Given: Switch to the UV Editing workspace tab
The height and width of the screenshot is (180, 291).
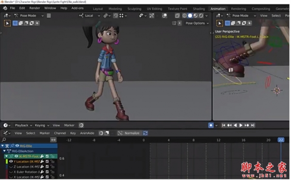Looking at the screenshot, I should point(154,9).
